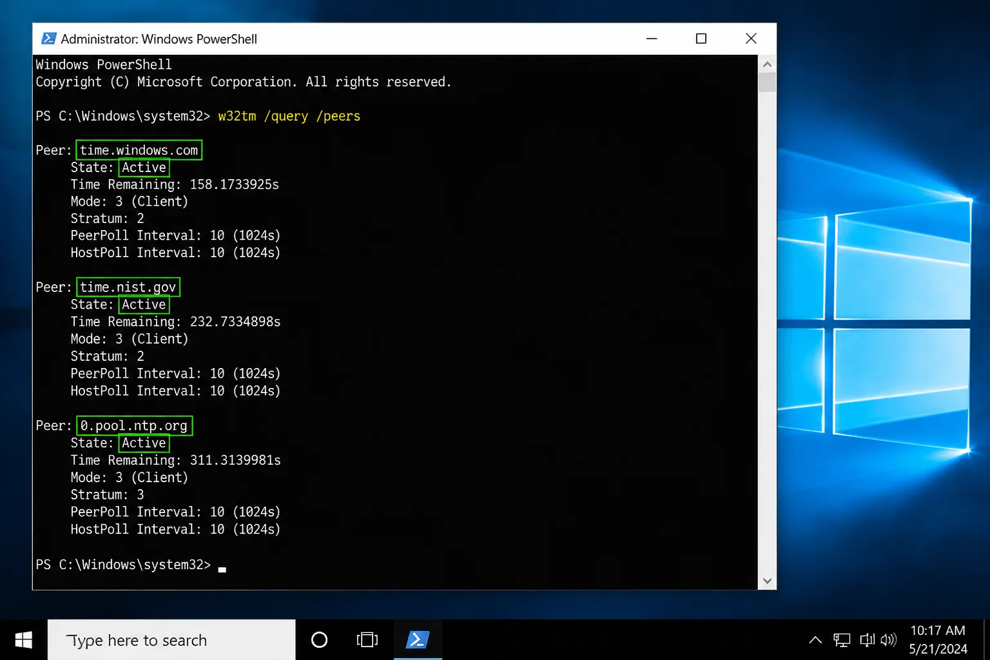Open the Windows Start menu
This screenshot has width=990, height=660.
(x=24, y=640)
